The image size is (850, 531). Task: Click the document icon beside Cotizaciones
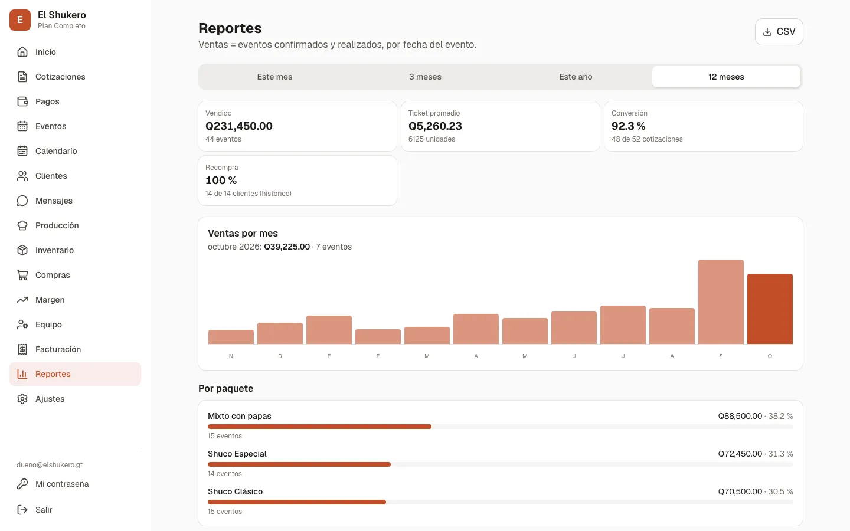pyautogui.click(x=22, y=77)
